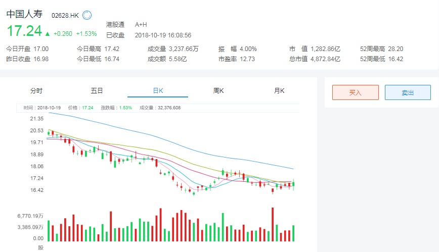Select the 日K chart tab

[158, 91]
